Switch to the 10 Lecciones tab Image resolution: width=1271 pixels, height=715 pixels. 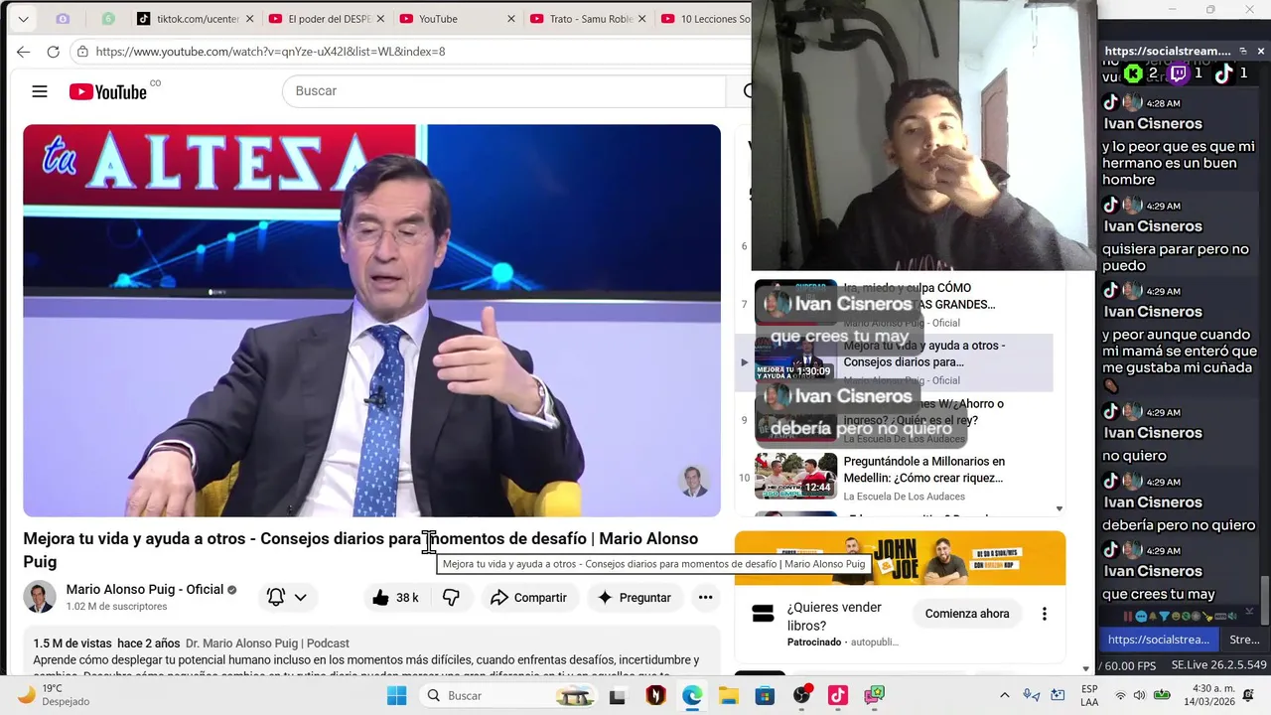click(705, 19)
